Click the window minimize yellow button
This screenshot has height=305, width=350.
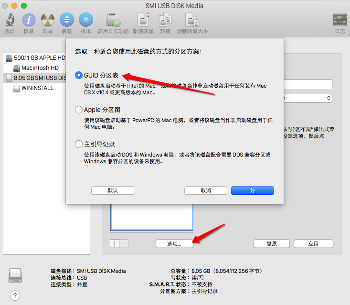[14, 6]
